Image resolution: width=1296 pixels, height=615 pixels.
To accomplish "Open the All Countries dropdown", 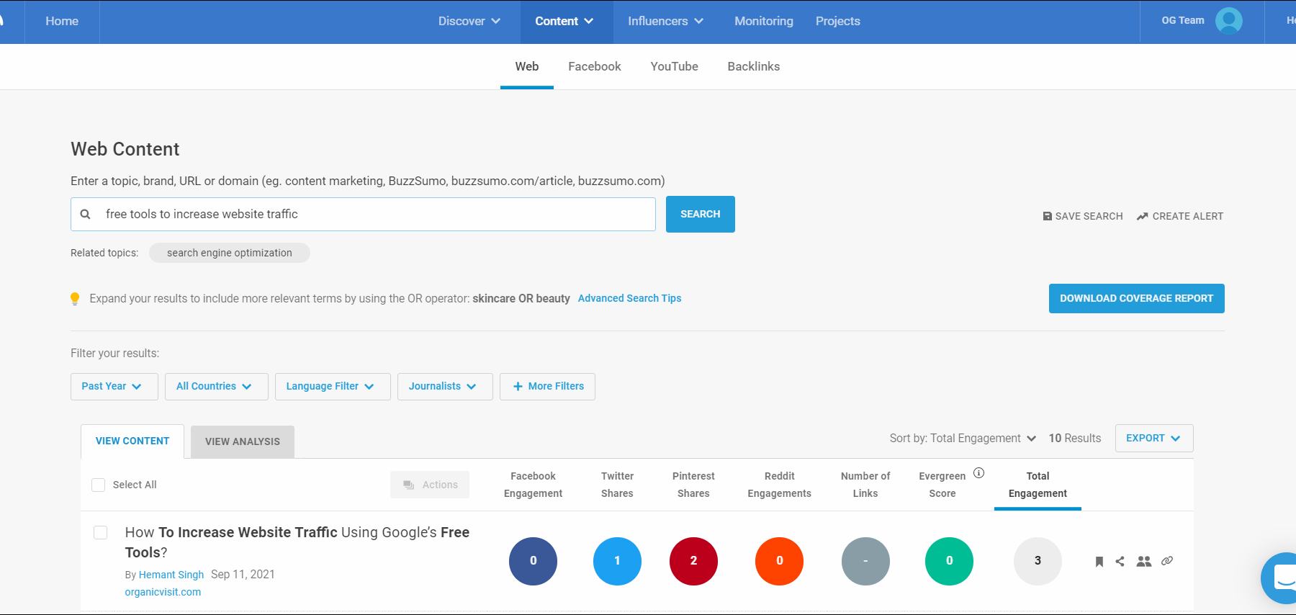I will tap(216, 387).
